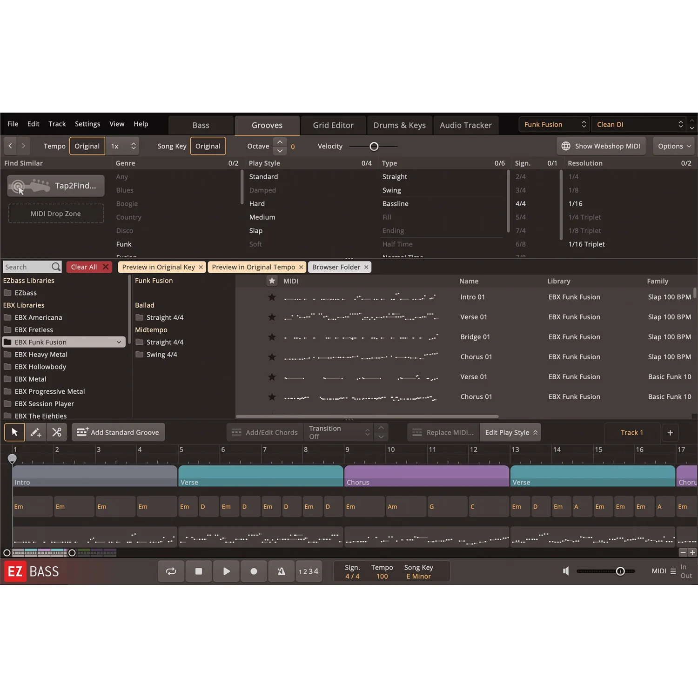Zoom out timeline with minus button
Image resolution: width=698 pixels, height=698 pixels.
click(x=683, y=552)
